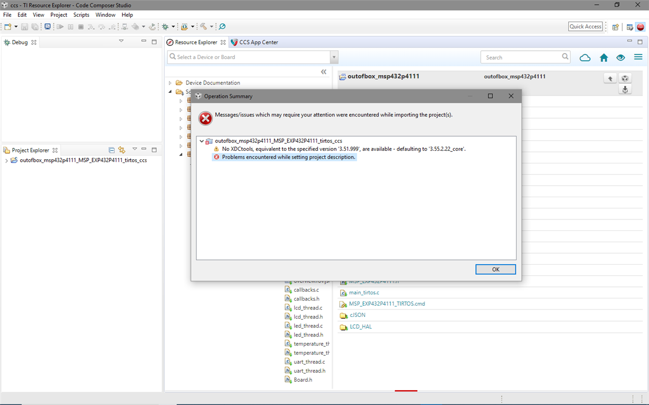
Task: Click the green bug Debug toolbar icon
Action: point(166,26)
